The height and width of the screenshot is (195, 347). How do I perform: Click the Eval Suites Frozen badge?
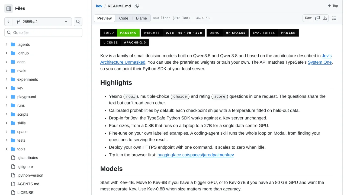[x=274, y=33]
